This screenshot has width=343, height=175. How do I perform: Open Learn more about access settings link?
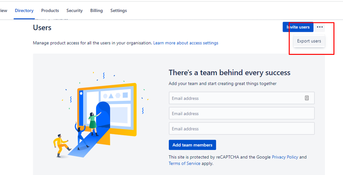point(186,43)
